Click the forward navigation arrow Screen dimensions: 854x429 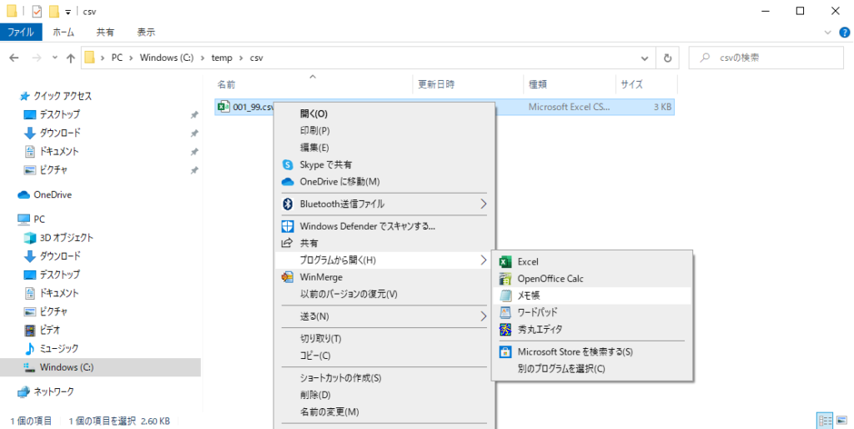tap(36, 58)
